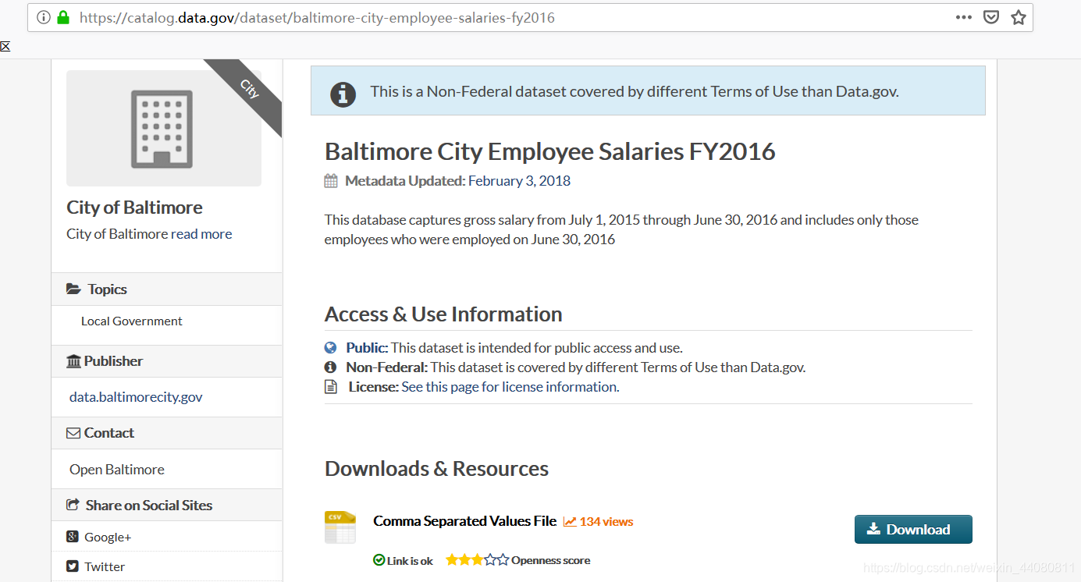This screenshot has width=1081, height=582.
Task: Click the Pocket save icon
Action: pyautogui.click(x=991, y=17)
